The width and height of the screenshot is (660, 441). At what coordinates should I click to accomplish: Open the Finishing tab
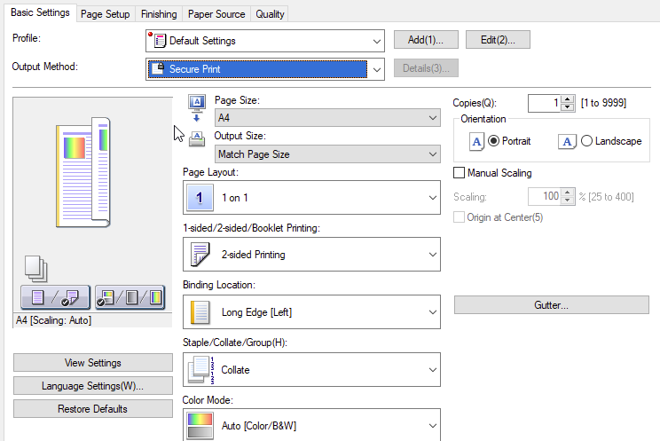[x=159, y=14]
